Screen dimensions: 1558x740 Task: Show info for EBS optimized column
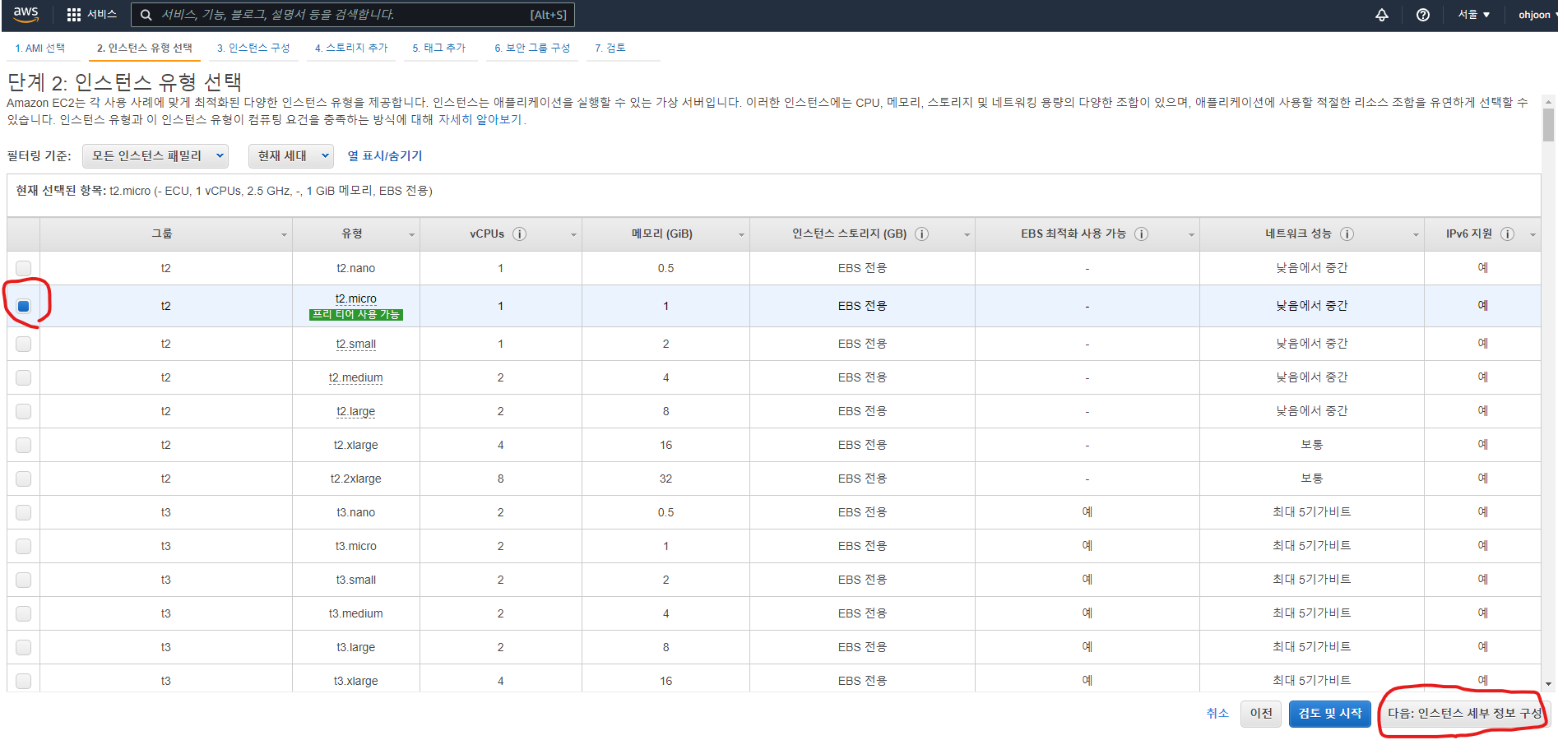[x=1141, y=234]
